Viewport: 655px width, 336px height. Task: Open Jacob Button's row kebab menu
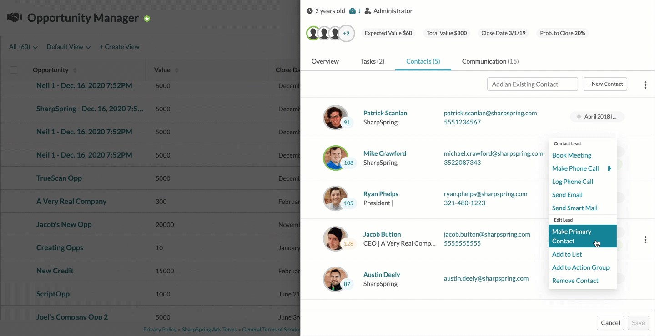[x=645, y=240]
